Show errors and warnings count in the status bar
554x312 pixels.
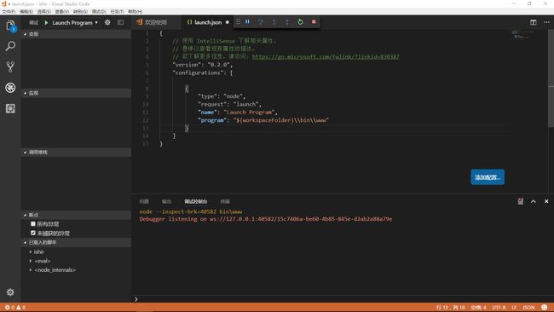click(14, 308)
